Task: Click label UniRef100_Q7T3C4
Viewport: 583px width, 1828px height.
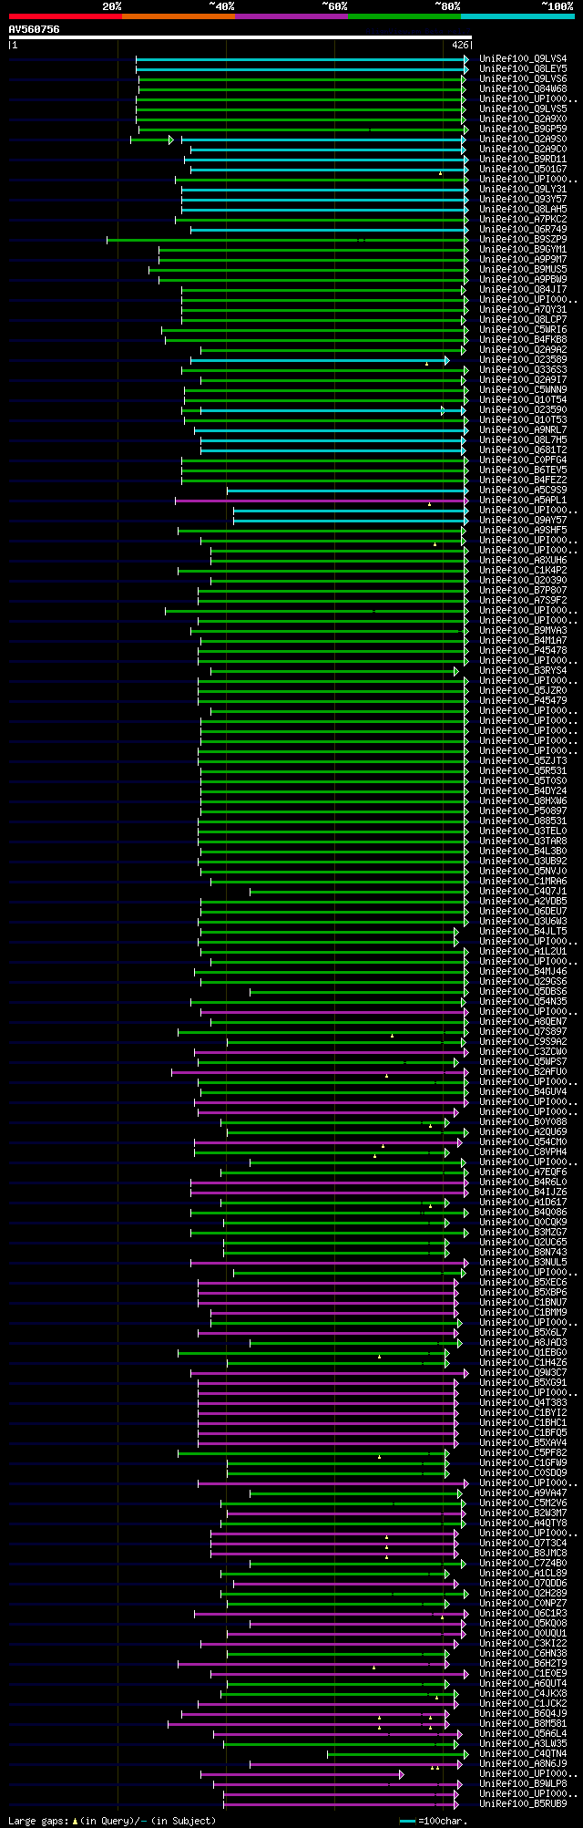Action: (x=523, y=1544)
